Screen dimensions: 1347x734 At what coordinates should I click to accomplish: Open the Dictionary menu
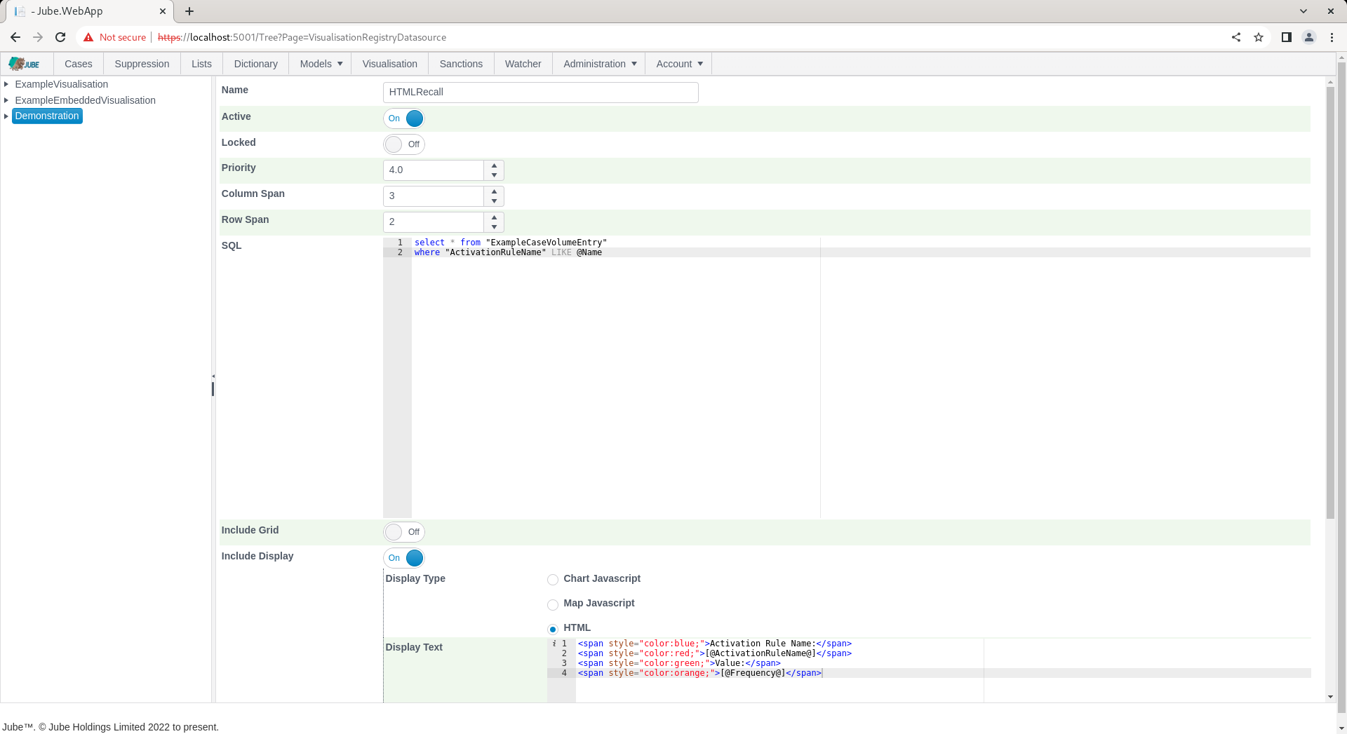(255, 64)
